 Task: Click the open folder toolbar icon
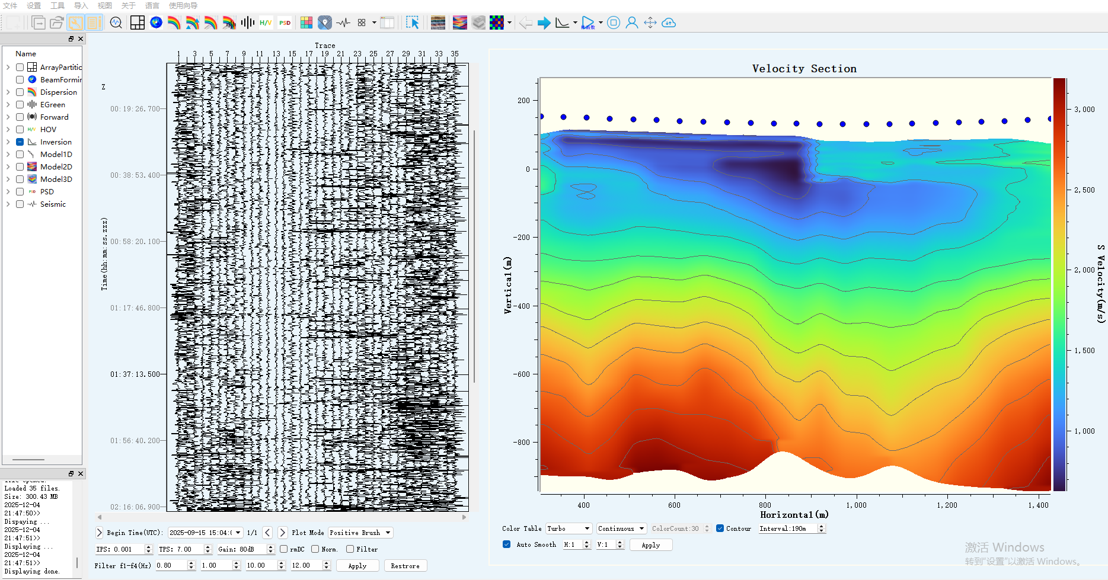56,23
